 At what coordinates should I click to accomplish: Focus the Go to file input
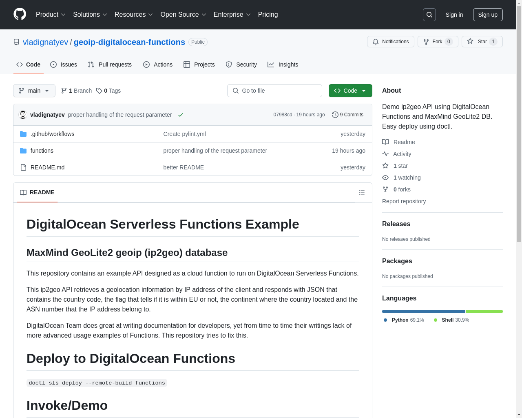pyautogui.click(x=274, y=91)
